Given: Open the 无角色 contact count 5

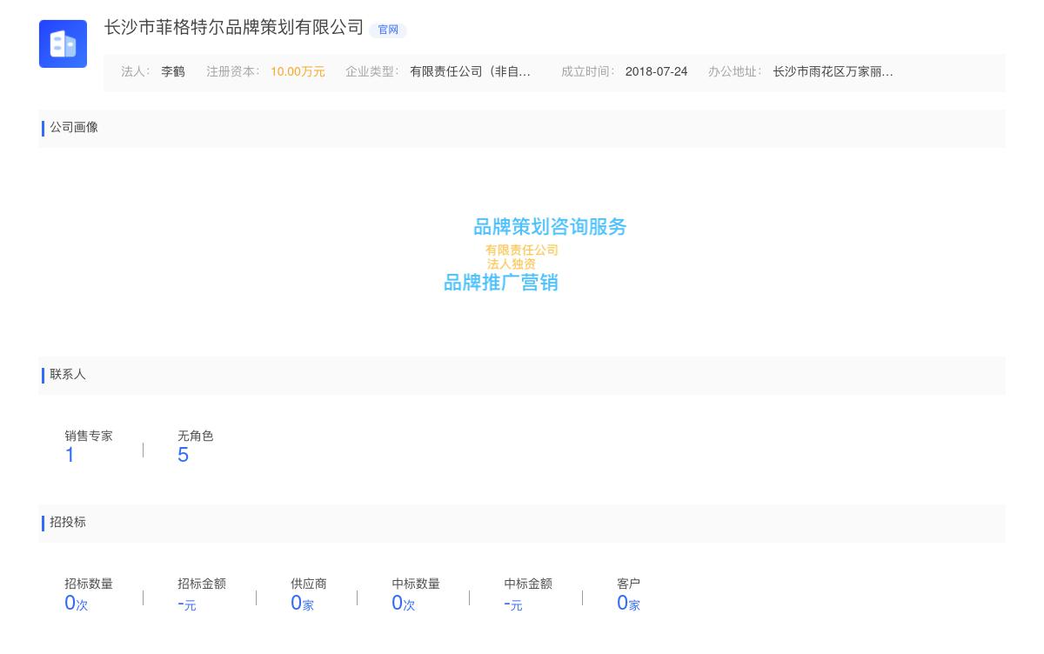Looking at the screenshot, I should pyautogui.click(x=183, y=454).
